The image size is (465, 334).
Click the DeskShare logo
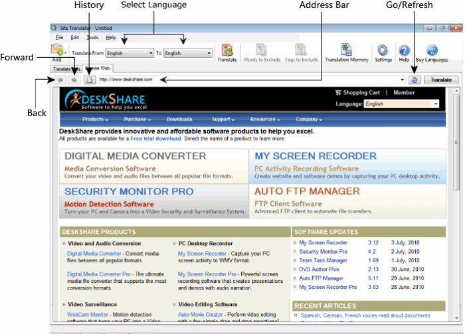tap(105, 100)
